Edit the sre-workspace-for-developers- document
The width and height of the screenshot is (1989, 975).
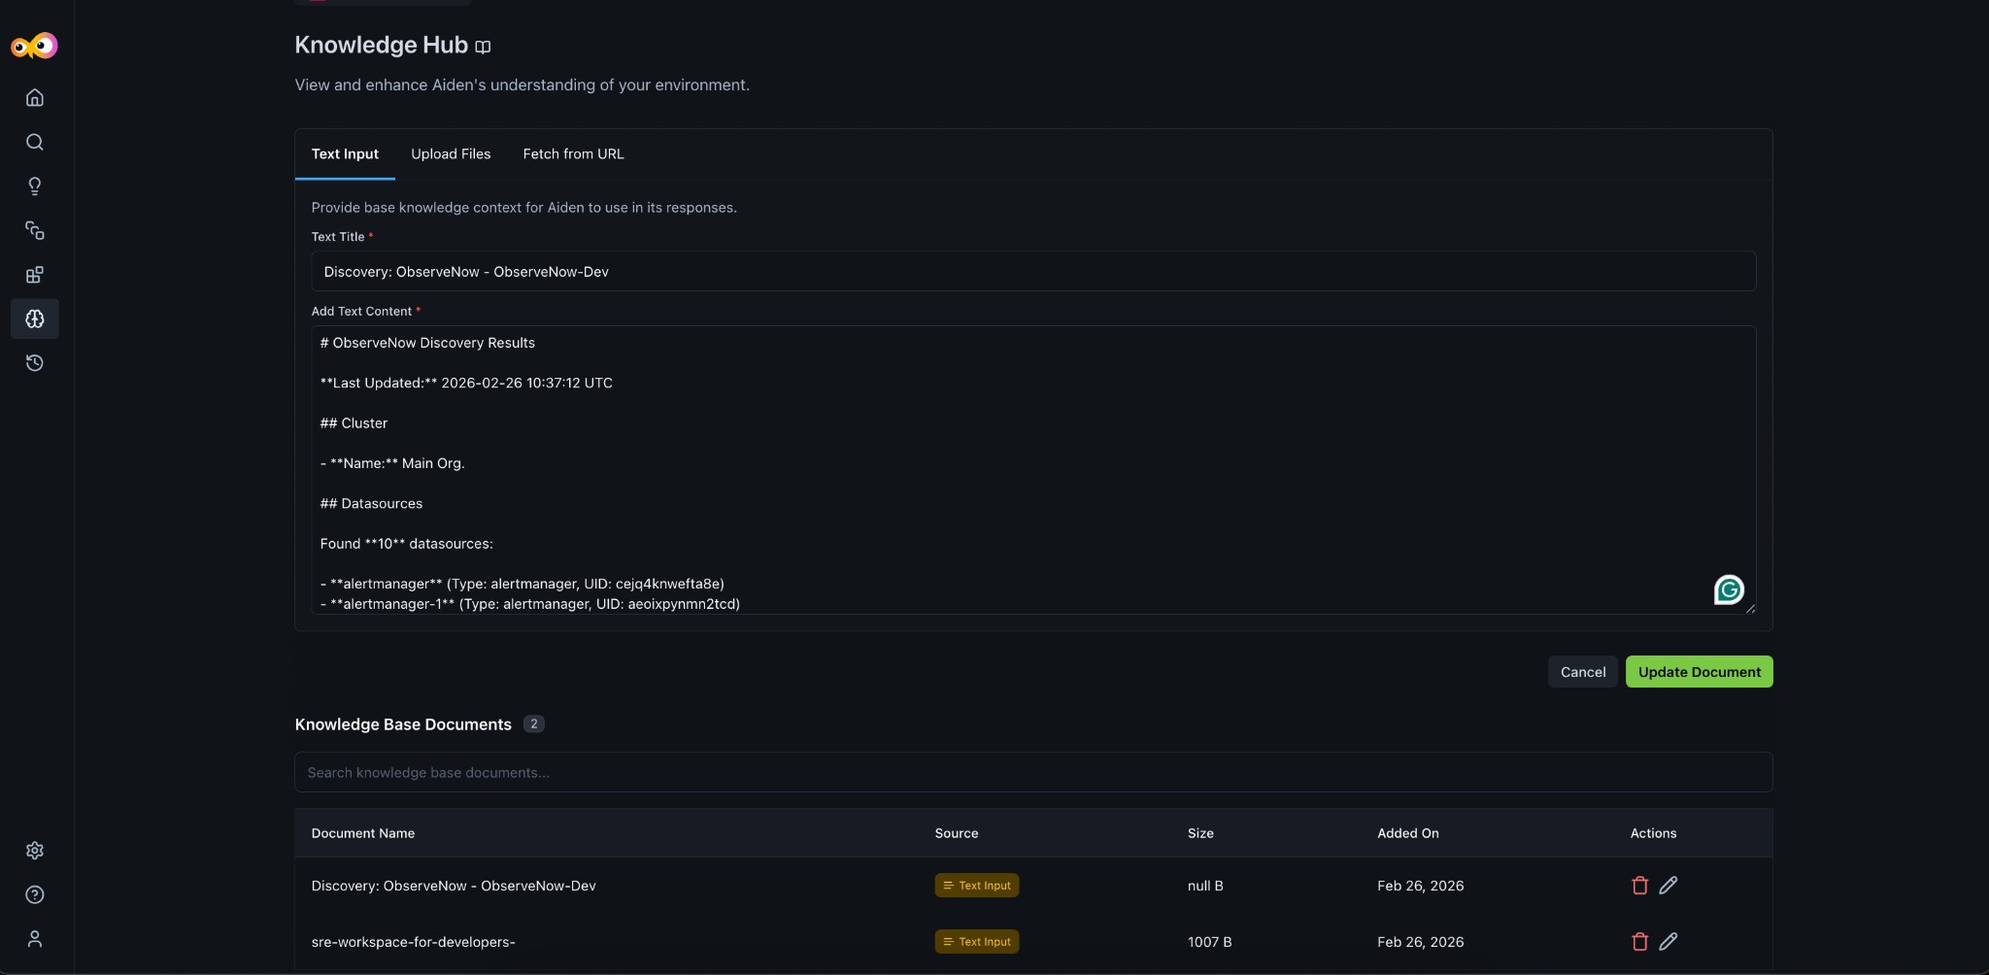pos(1668,942)
